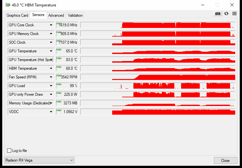Click the SOC Clock history graph
The height and width of the screenshot is (168, 242).
[x=158, y=42]
